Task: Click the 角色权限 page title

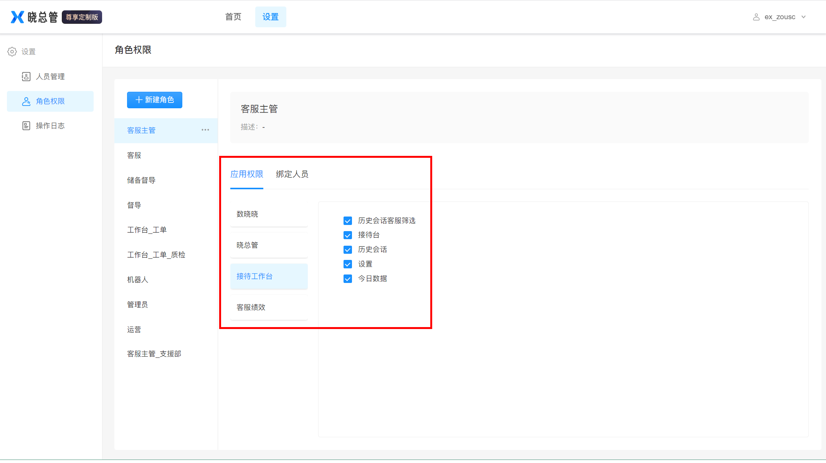Action: (133, 50)
